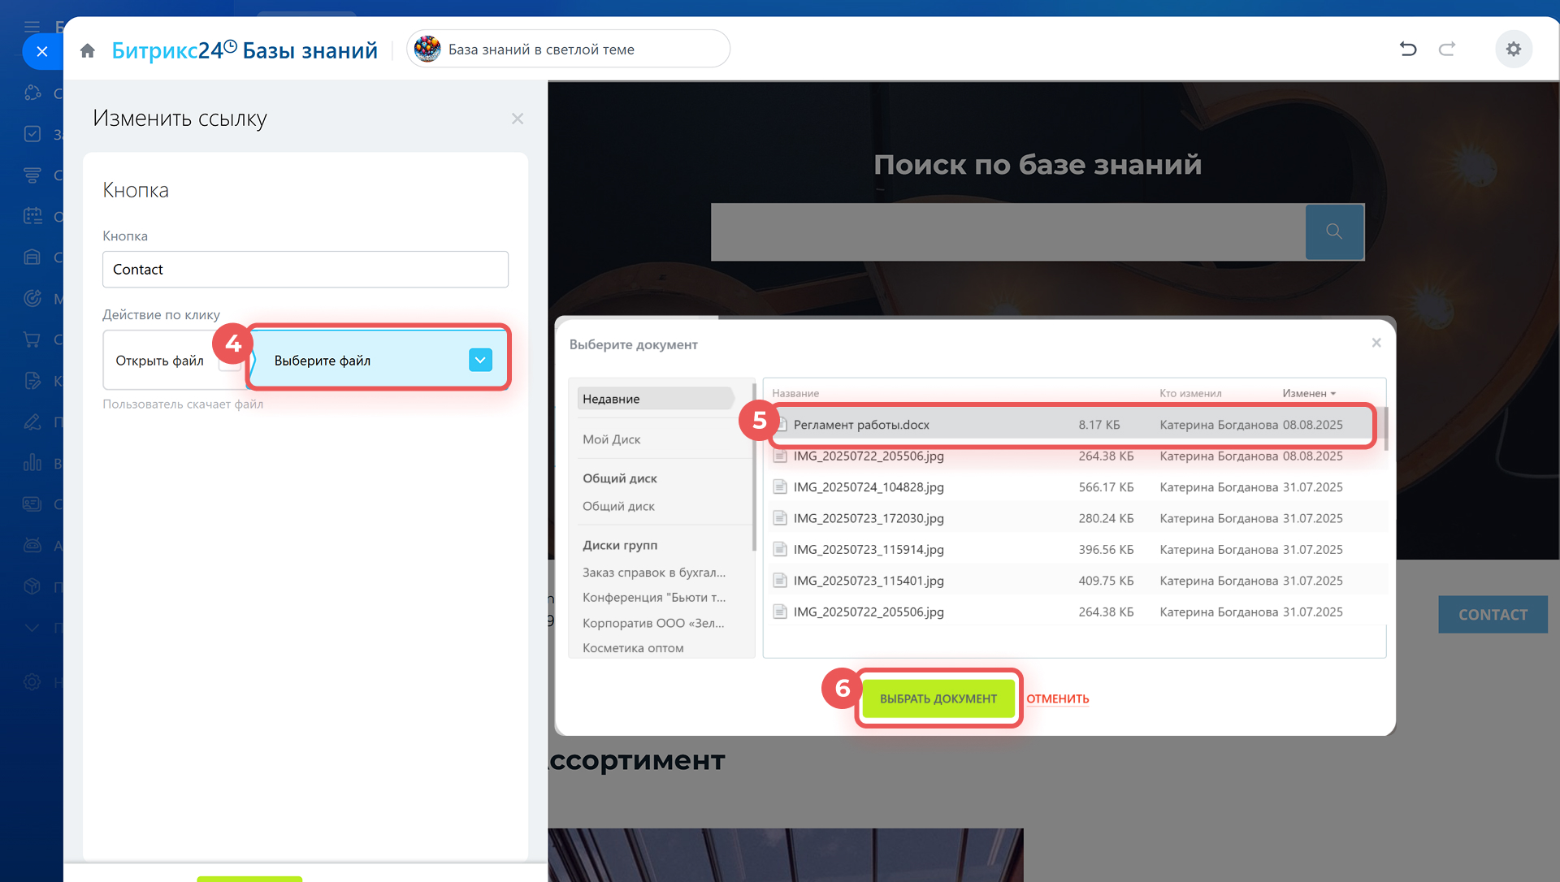Screen dimensions: 1560x882
Task: Click 'ОТМЕНИТЬ' link in document dialog
Action: [1057, 698]
